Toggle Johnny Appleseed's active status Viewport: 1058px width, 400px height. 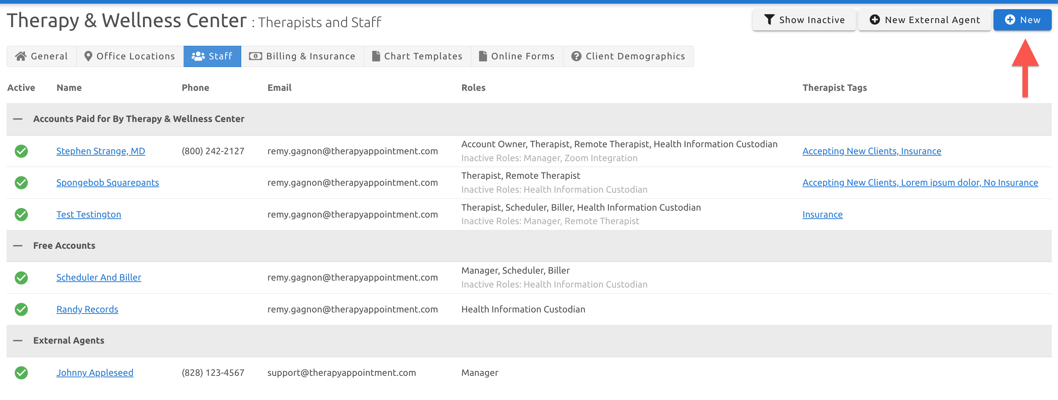tap(21, 373)
